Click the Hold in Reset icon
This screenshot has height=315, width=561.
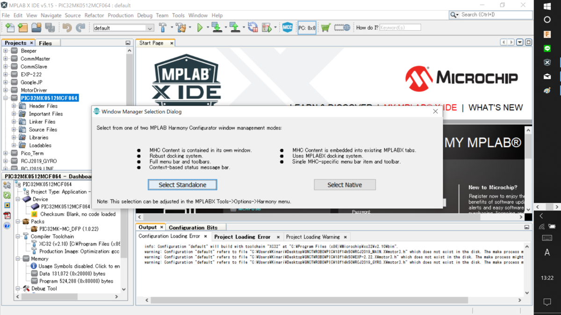click(x=253, y=28)
